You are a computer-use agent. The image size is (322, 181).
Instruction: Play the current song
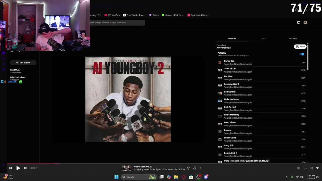pos(18,168)
